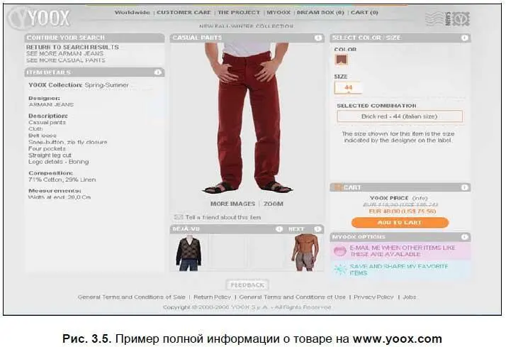
Task: Click the selected combination field
Action: click(400, 116)
